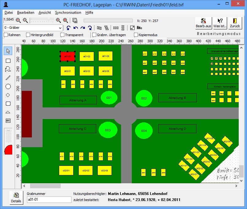Click the Grabnummer input field
The width and height of the screenshot is (247, 209).
(x=49, y=200)
